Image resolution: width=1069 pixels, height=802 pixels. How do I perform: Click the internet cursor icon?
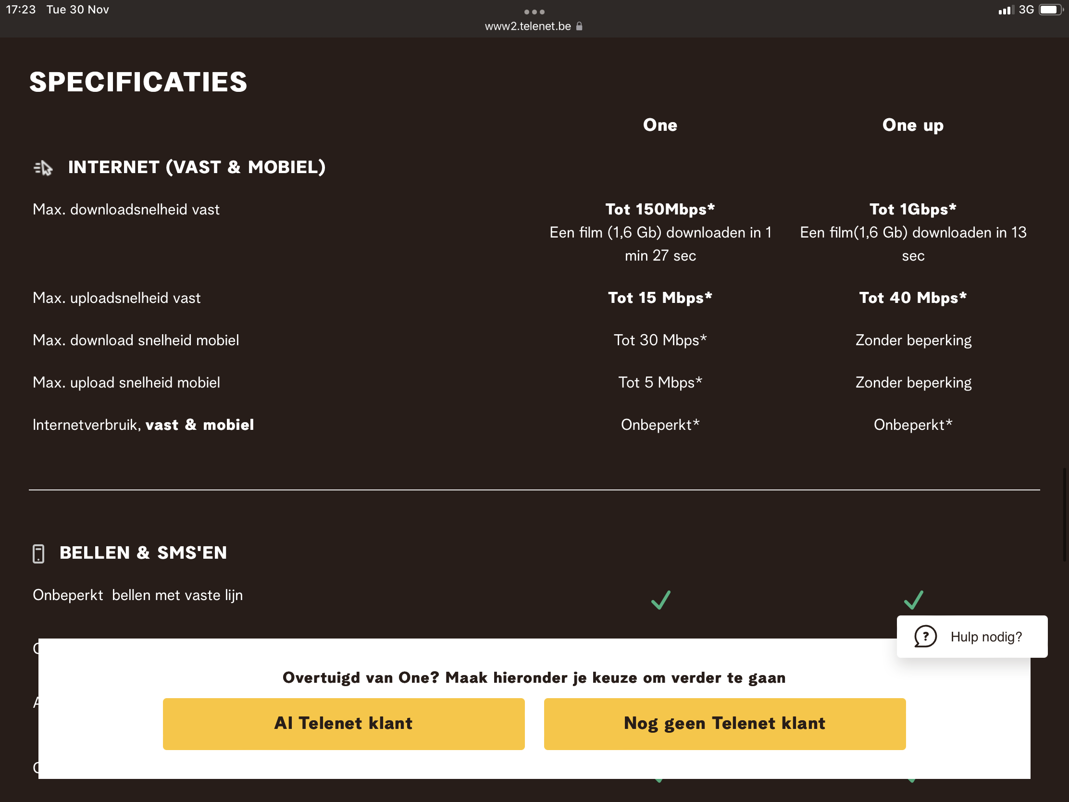[x=43, y=168]
